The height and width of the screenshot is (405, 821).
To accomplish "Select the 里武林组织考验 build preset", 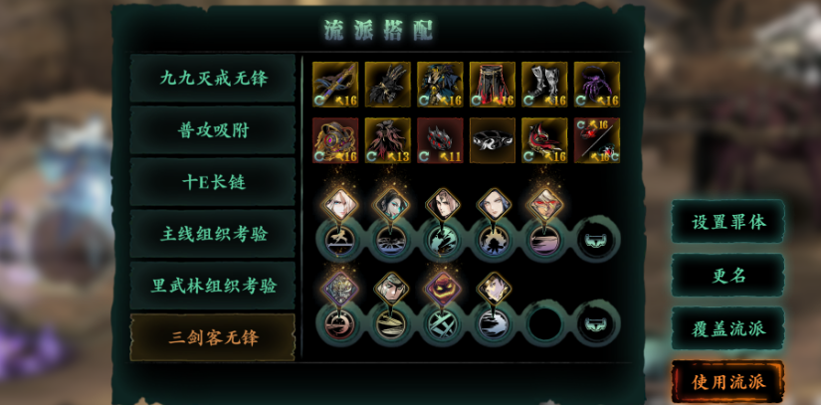I will [213, 286].
